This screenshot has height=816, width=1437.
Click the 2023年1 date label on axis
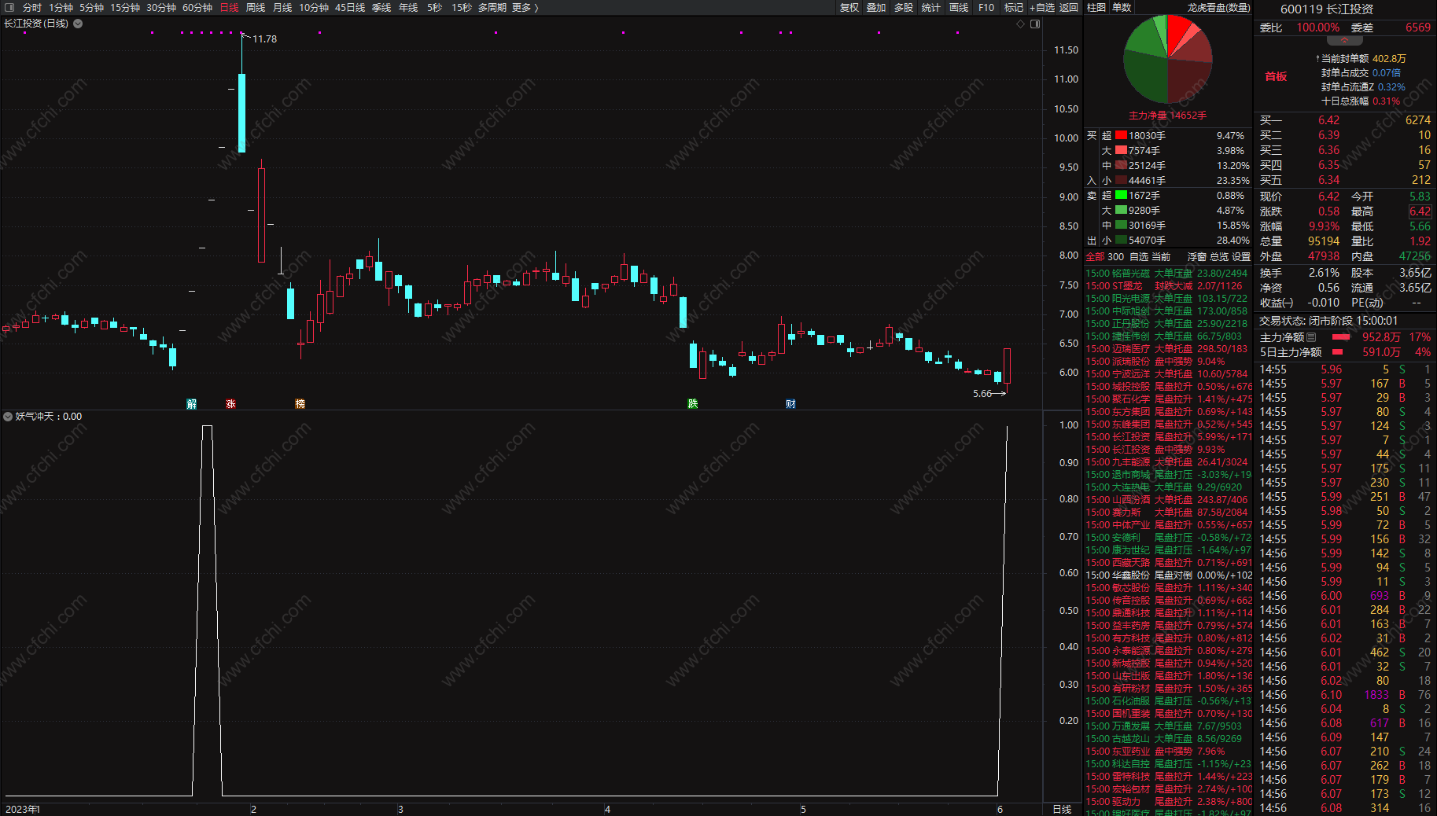23,809
